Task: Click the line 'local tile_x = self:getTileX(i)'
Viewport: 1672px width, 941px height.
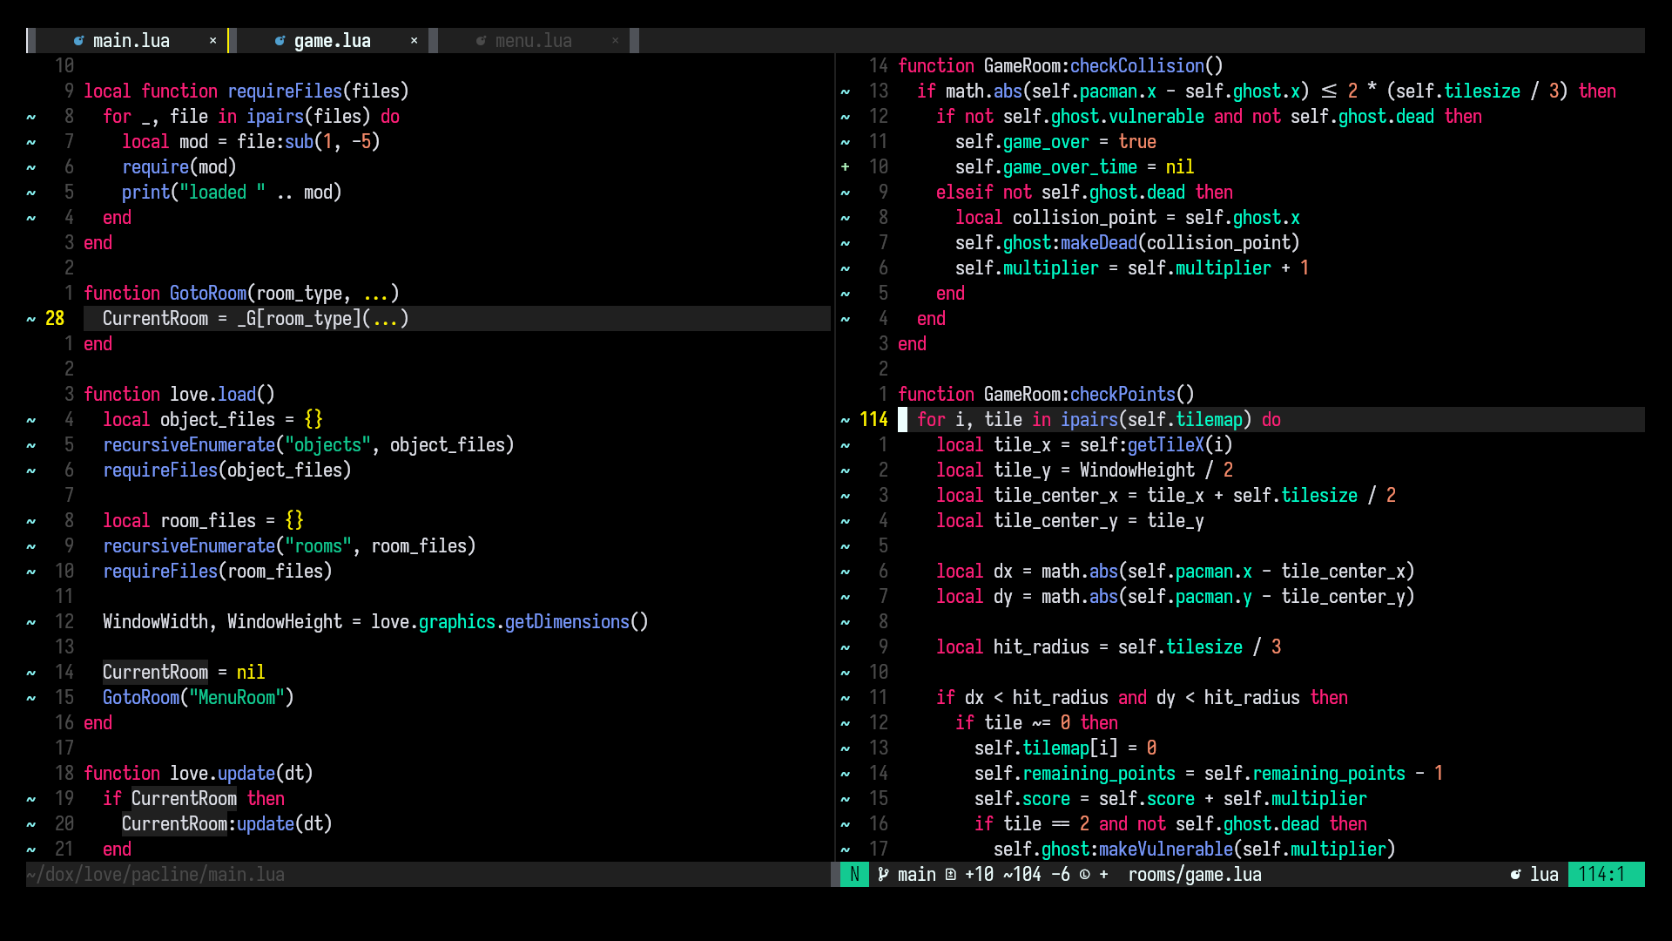Action: click(x=1085, y=445)
